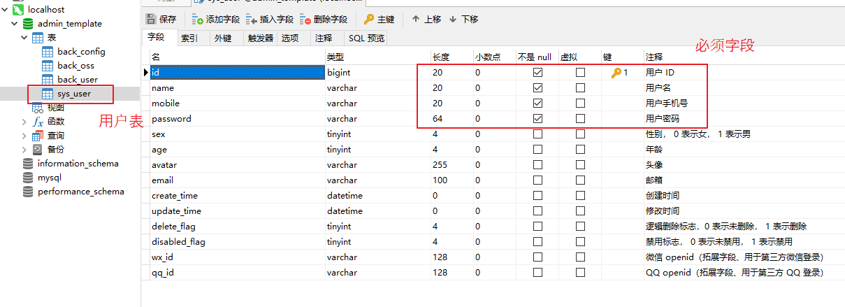Screen dimensions: 845x307
Task: Select the id field name cell
Action: 238,73
